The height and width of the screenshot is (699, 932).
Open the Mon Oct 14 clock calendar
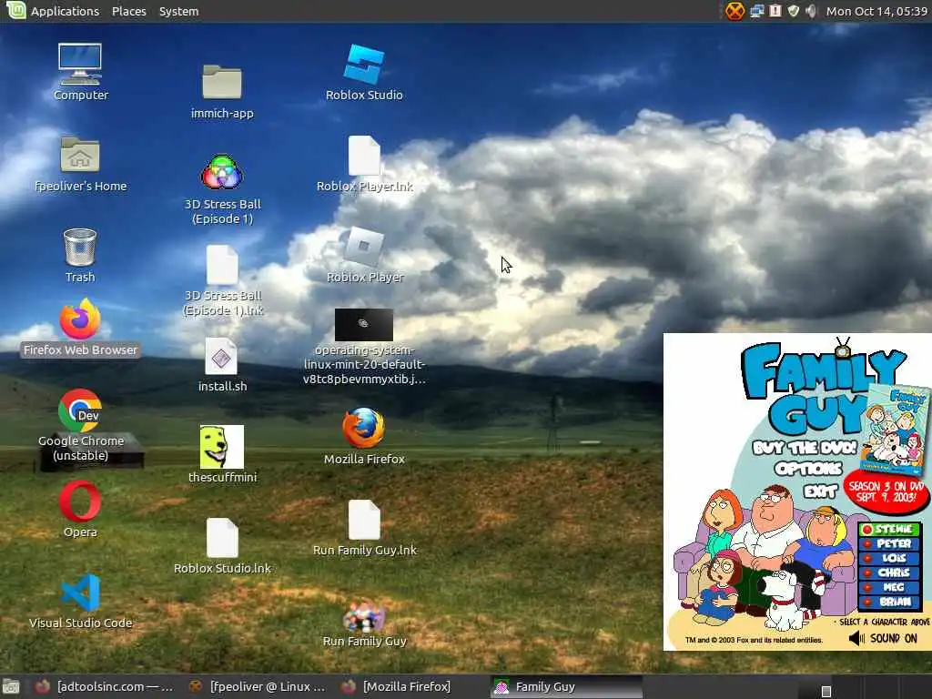[876, 11]
